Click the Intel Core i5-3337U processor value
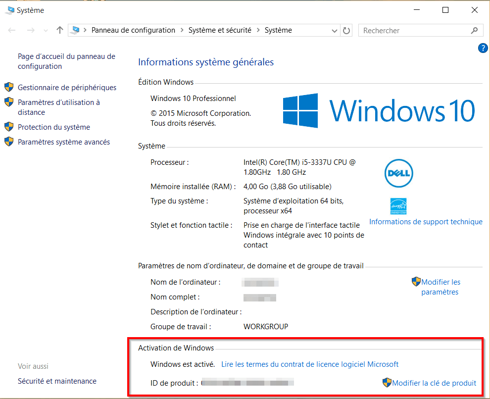The image size is (490, 399). pos(299,167)
